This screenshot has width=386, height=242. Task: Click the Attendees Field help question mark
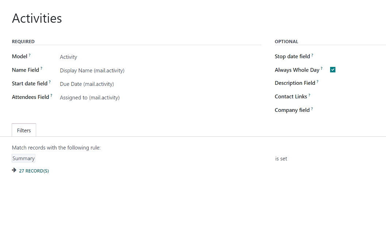51,96
